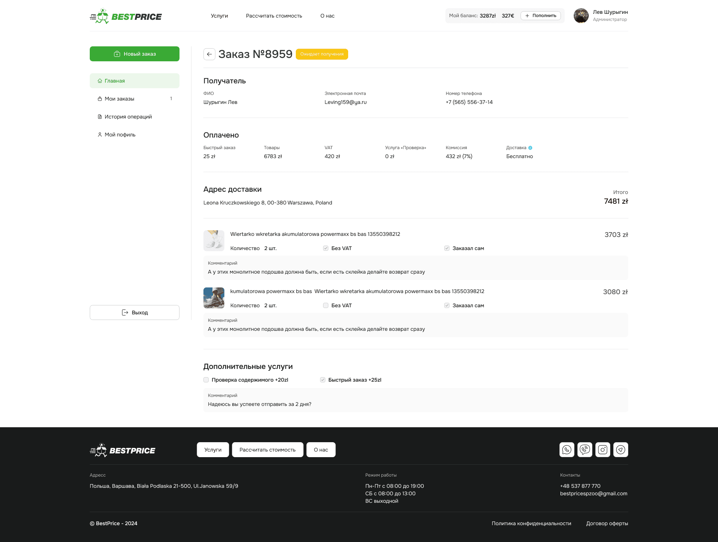Open Instagram icon in footer

click(602, 450)
